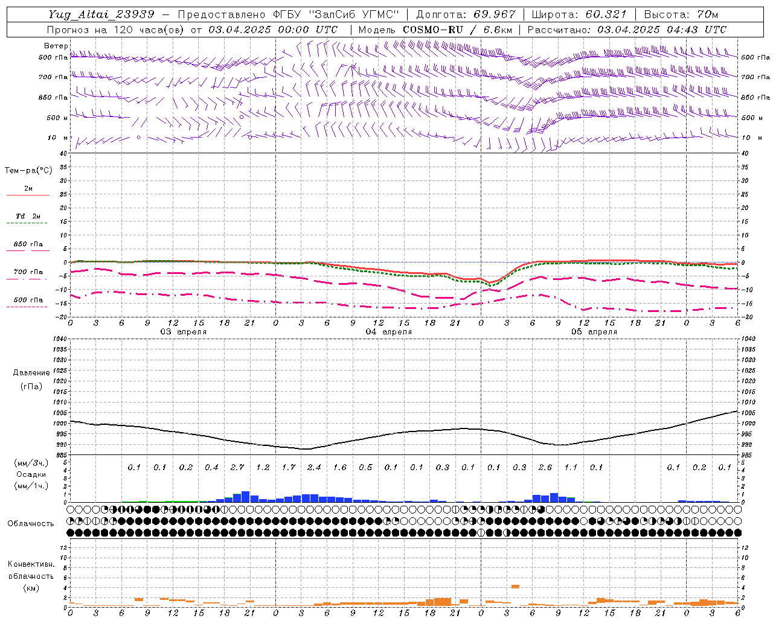This screenshot has height=618, width=773.
Task: Click the 2.6 precipitation total value
Action: 545,468
